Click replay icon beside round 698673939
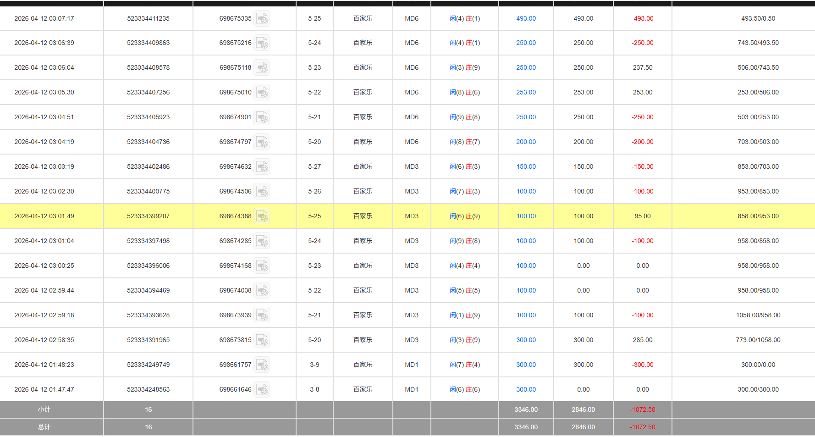 click(262, 315)
